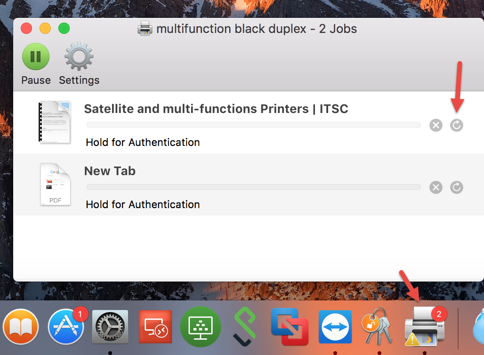Cancel the Satellite and multi-functions Printers job

tap(436, 125)
